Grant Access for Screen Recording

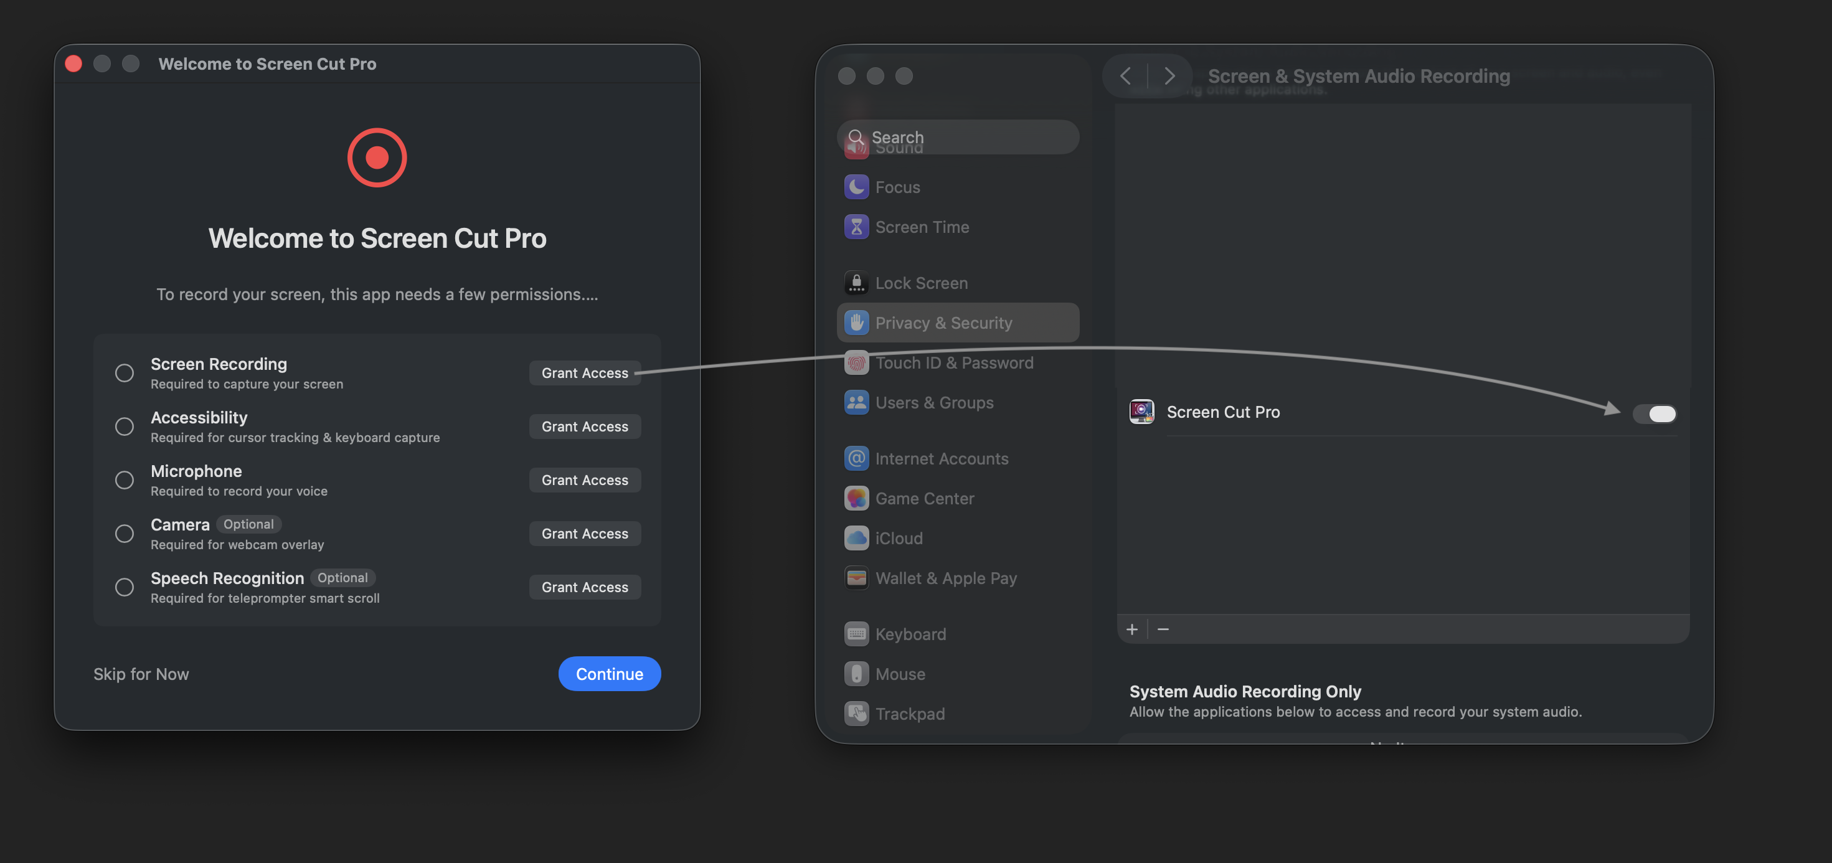[x=585, y=373]
